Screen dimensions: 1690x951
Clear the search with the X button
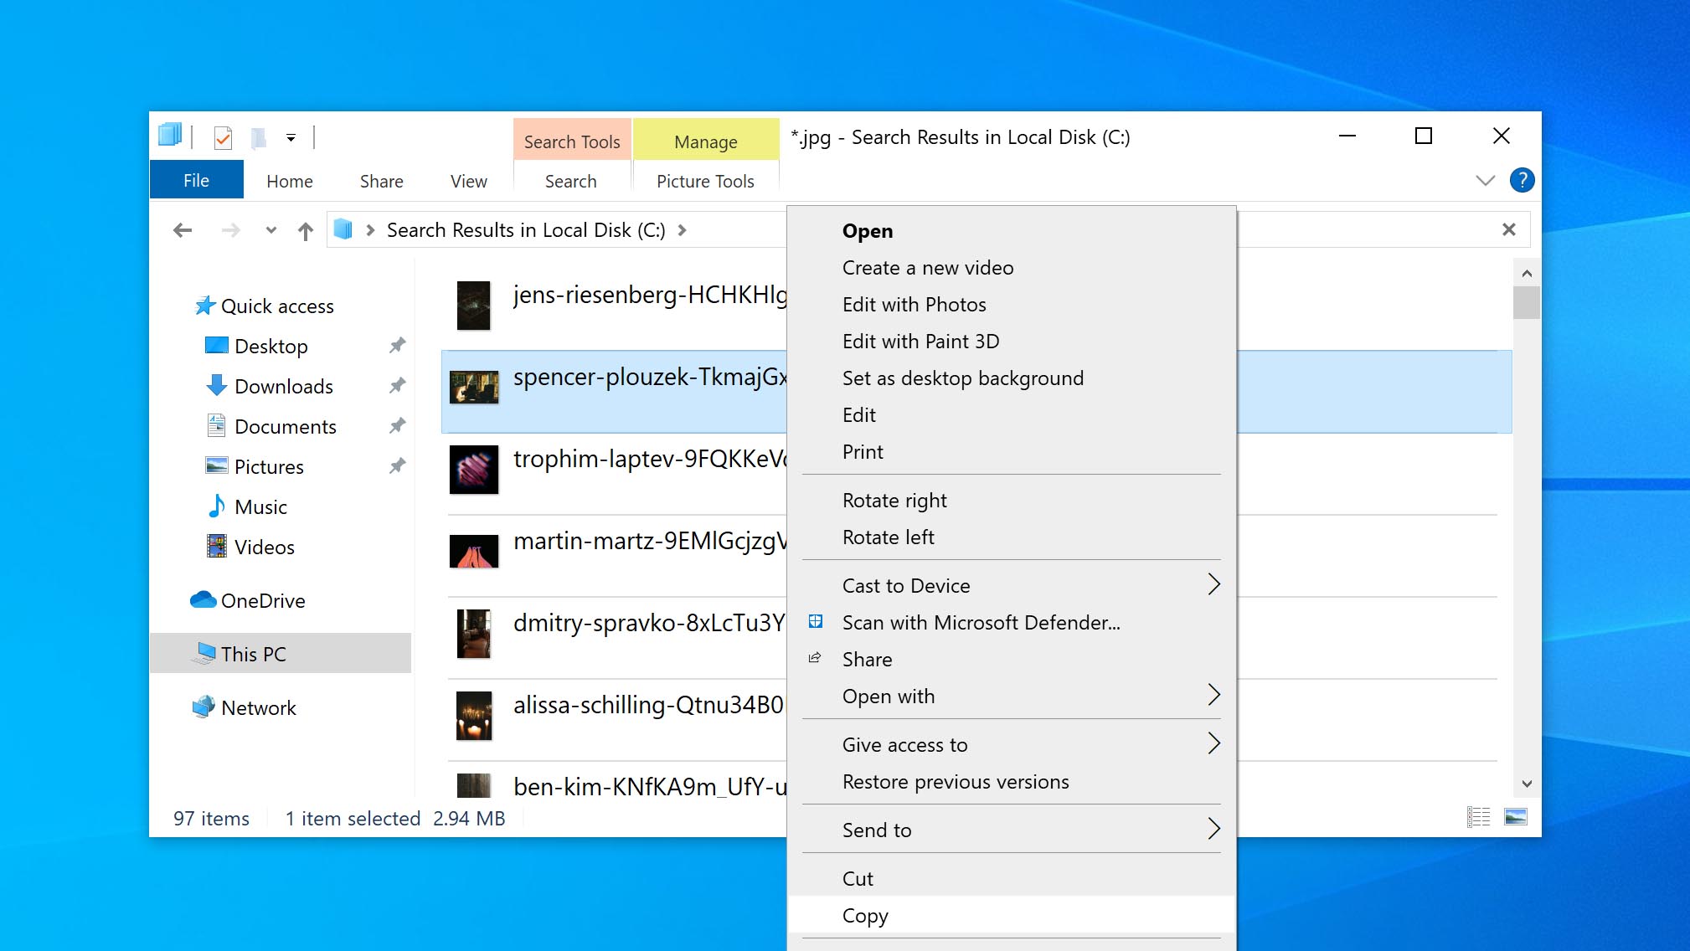tap(1510, 229)
